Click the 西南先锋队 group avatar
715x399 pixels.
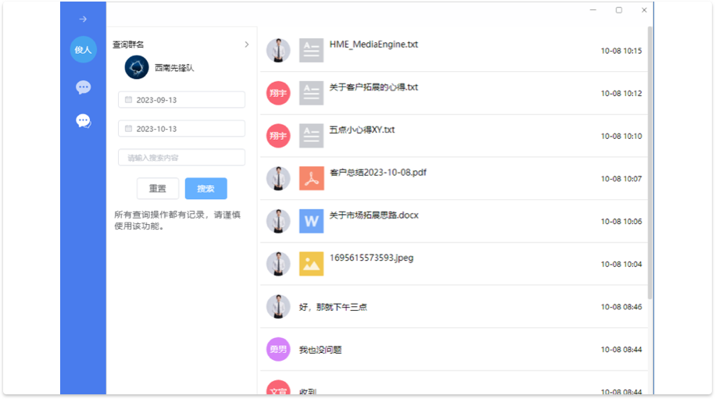[x=137, y=68]
